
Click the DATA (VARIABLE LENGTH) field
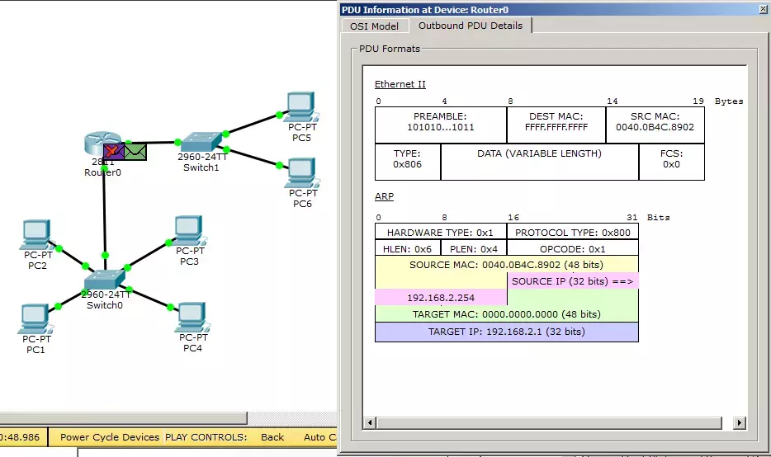(x=539, y=162)
